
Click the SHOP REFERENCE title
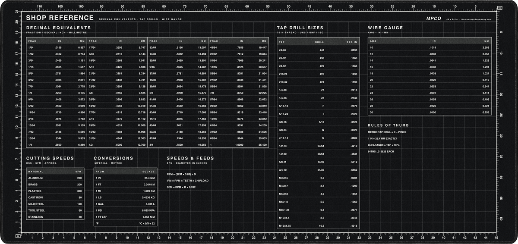[60, 18]
